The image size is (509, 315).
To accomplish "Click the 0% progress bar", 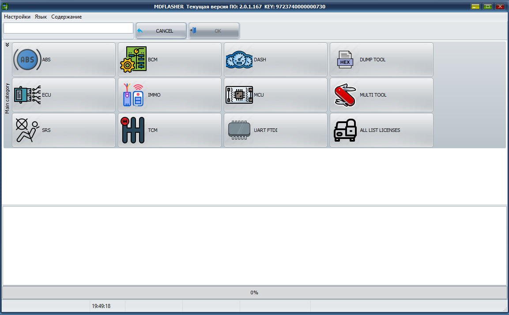I will pyautogui.click(x=254, y=292).
